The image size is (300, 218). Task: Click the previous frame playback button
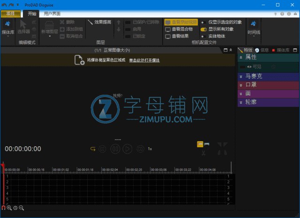(x=102, y=149)
